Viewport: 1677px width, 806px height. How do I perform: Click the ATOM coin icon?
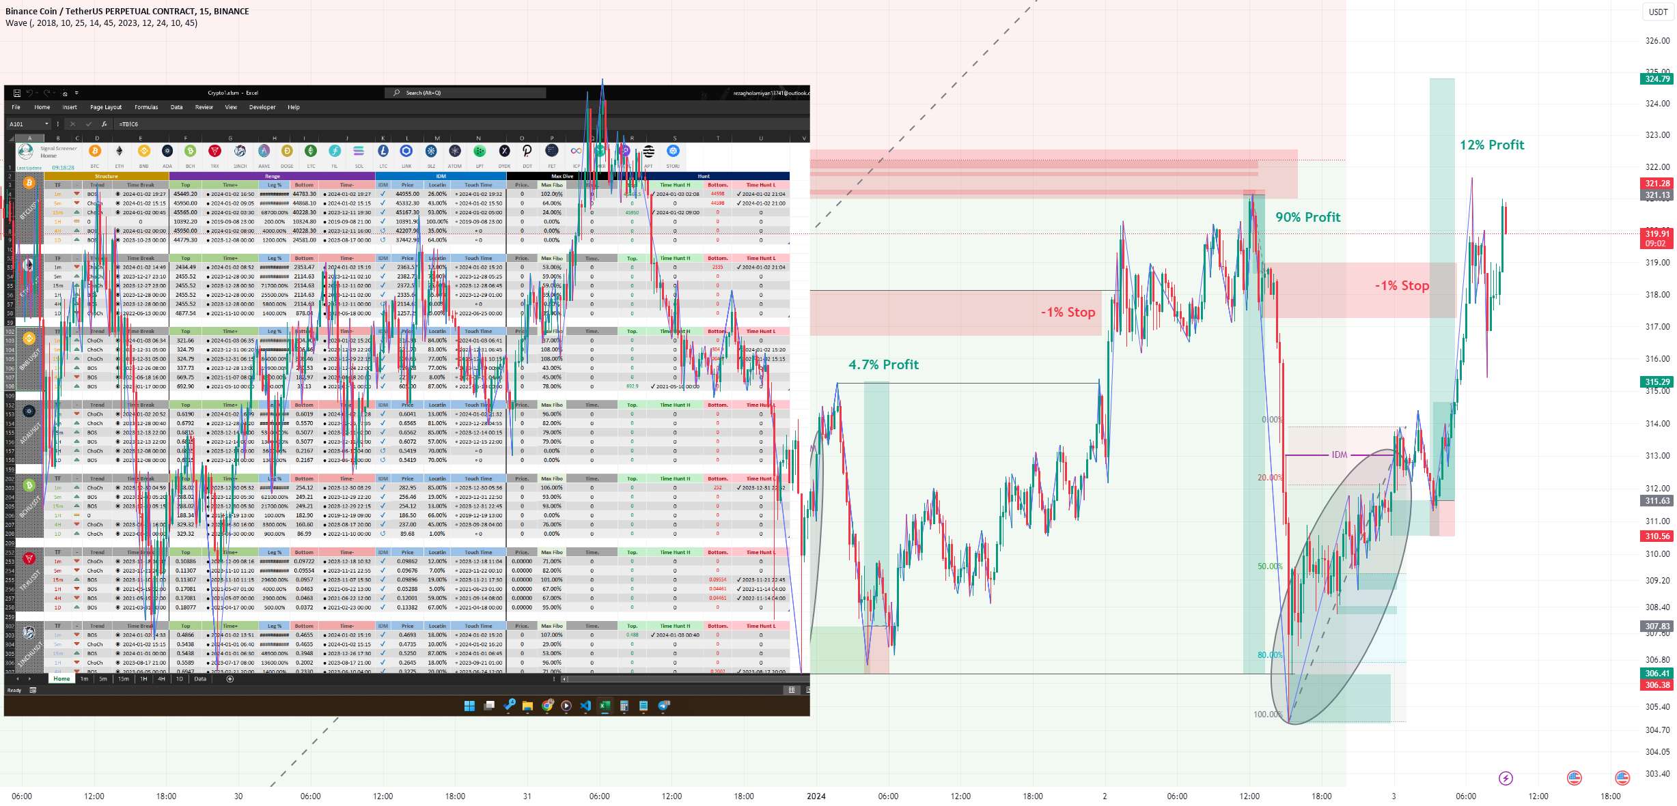455,151
